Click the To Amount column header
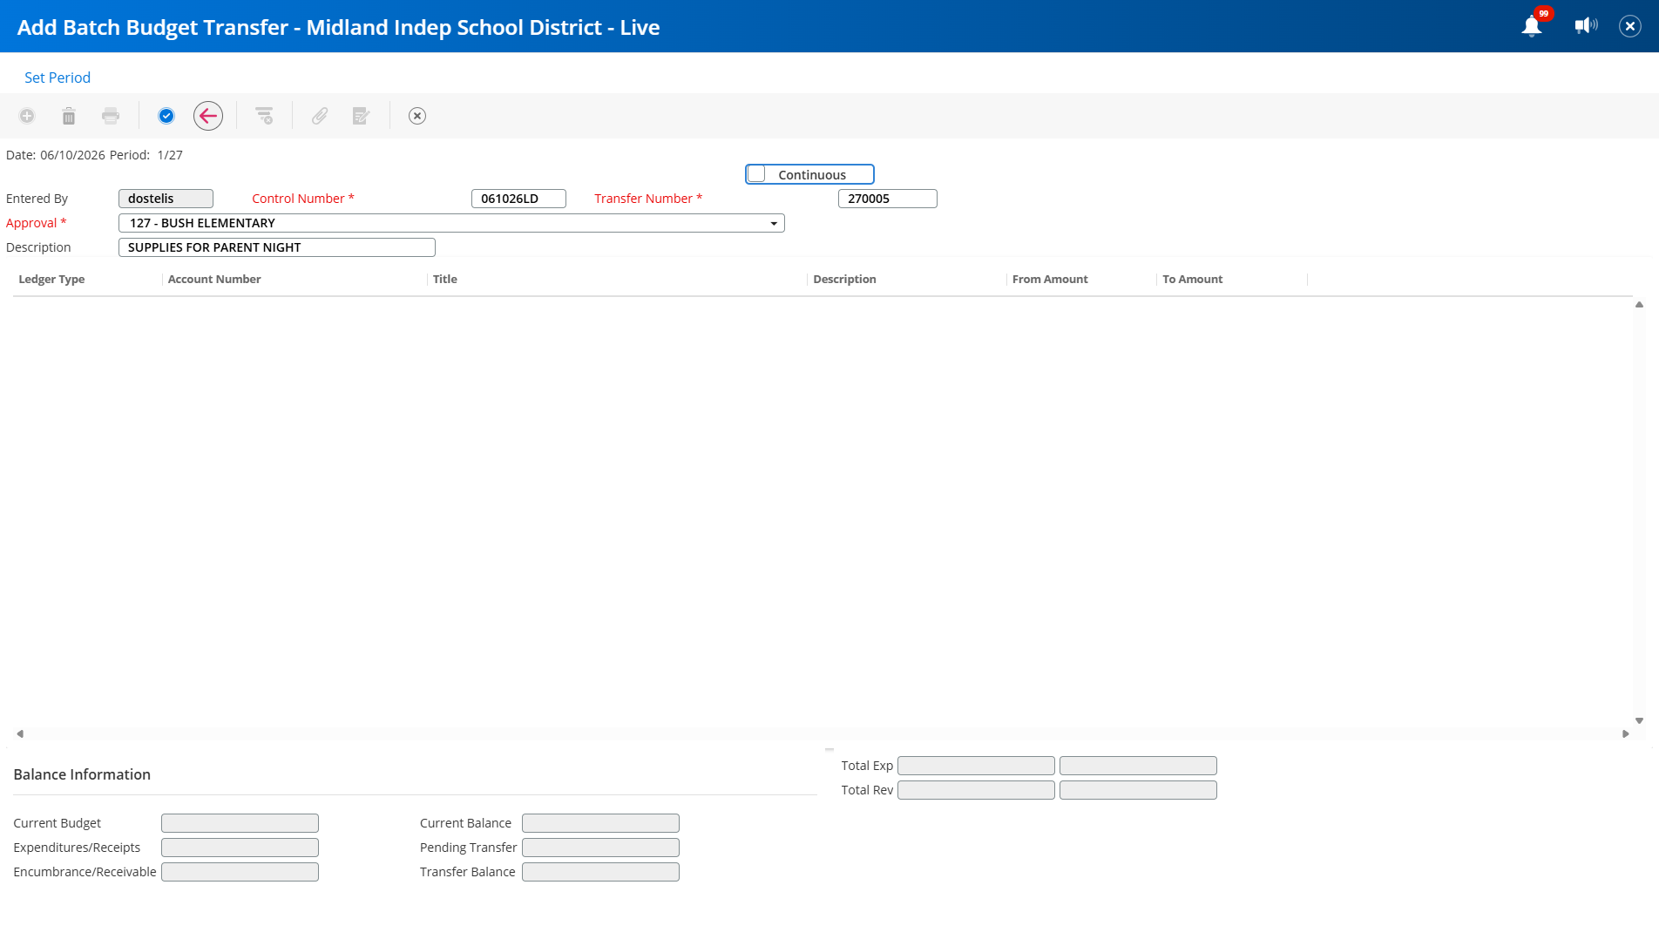This screenshot has height=939, width=1659. [x=1192, y=279]
